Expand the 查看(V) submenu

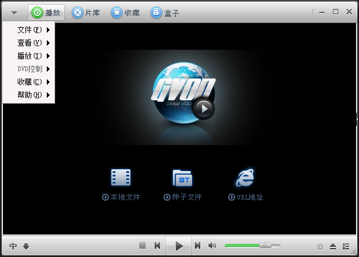click(28, 43)
